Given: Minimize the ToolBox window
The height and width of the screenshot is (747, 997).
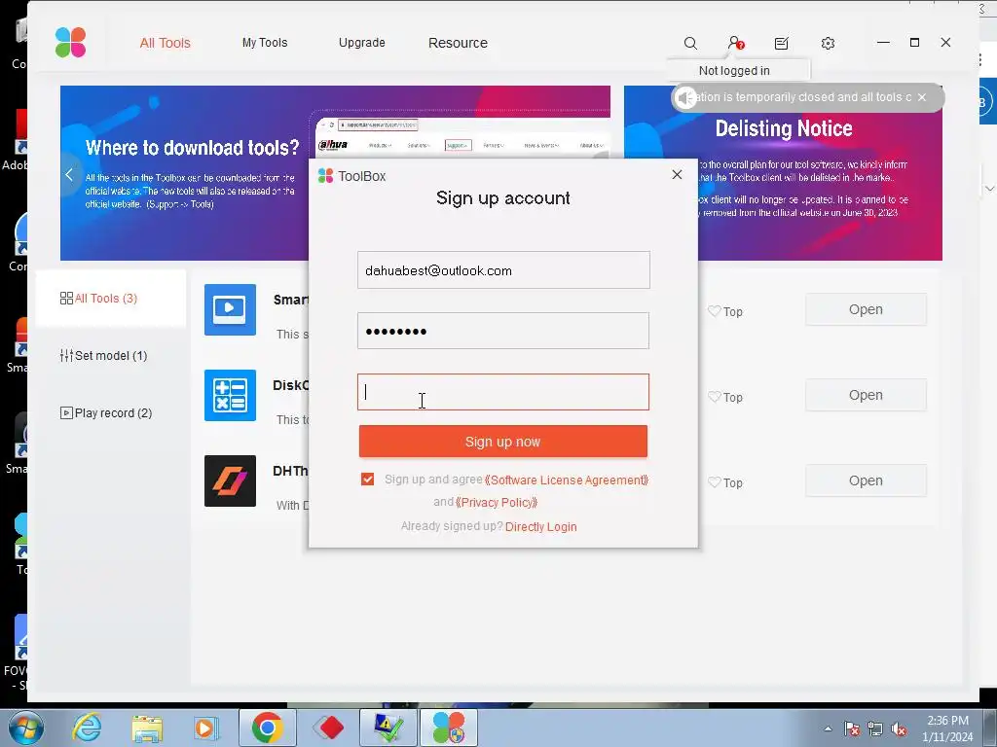Looking at the screenshot, I should pyautogui.click(x=883, y=43).
